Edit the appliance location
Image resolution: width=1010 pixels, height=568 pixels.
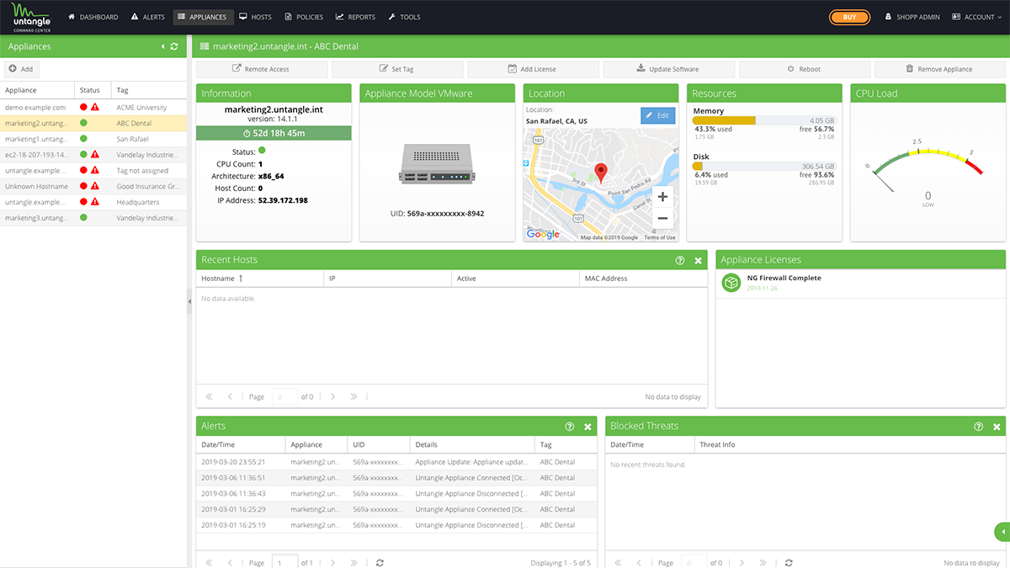[658, 115]
